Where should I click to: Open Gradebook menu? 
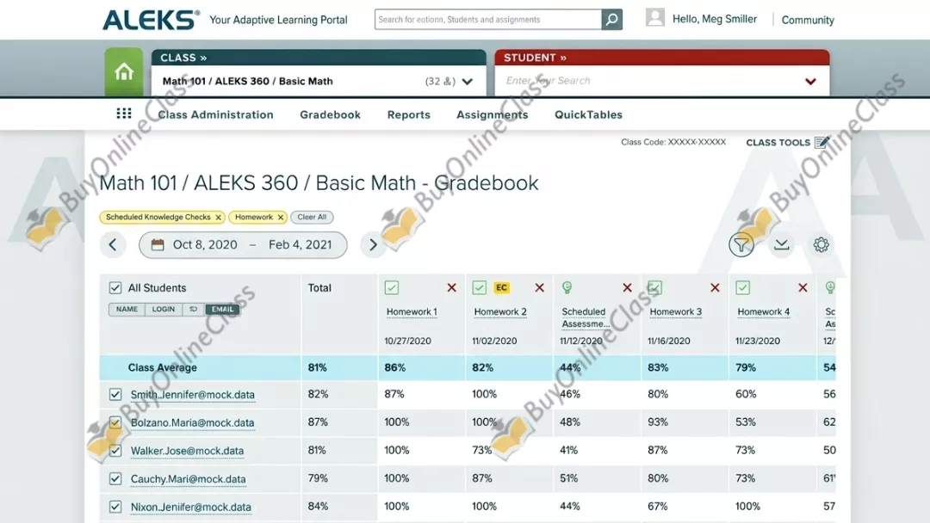click(330, 115)
